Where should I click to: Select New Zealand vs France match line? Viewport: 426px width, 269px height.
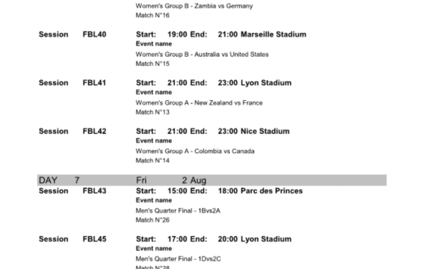pyautogui.click(x=199, y=102)
